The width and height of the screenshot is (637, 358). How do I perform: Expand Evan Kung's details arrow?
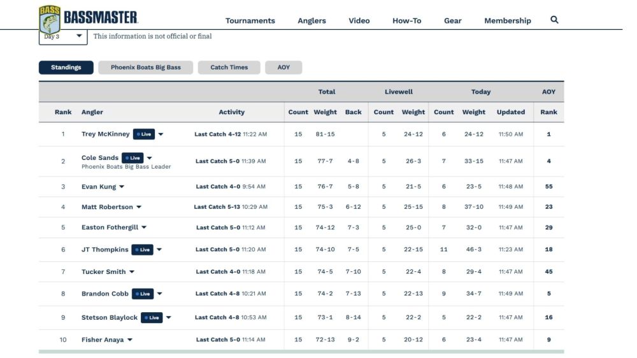(122, 187)
